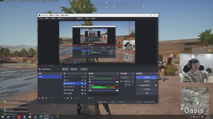This screenshot has width=213, height=119.
Task: Open the 帮助(H) menu
Action: pos(94,19)
